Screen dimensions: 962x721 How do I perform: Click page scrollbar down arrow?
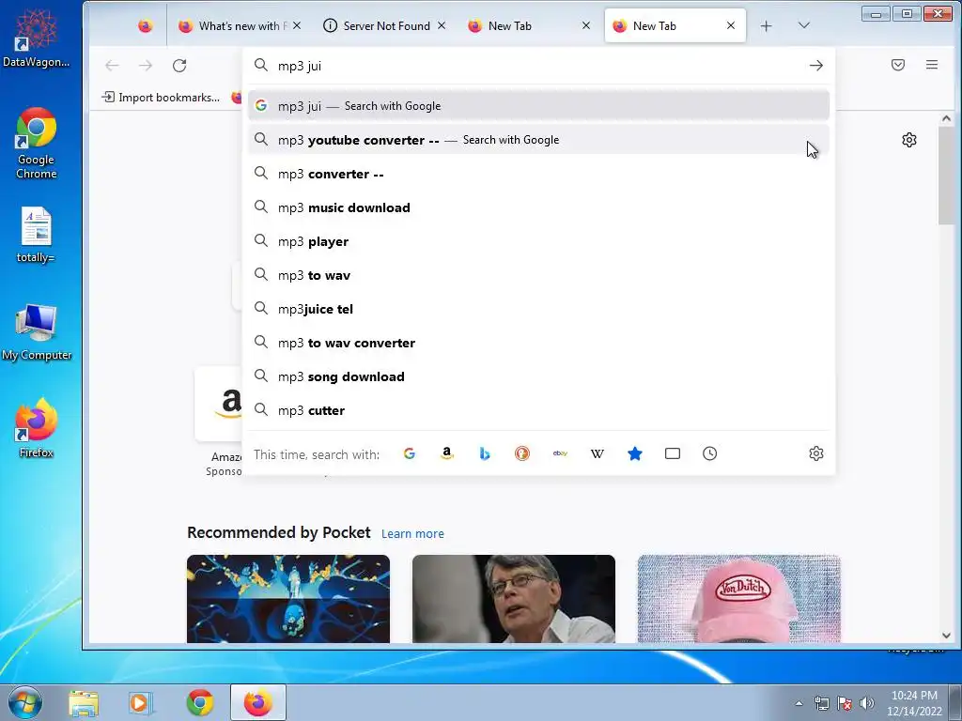pyautogui.click(x=946, y=636)
